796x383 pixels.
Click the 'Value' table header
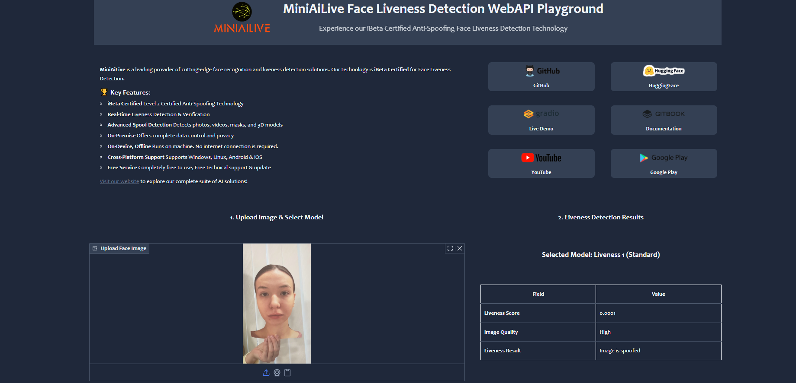point(658,294)
